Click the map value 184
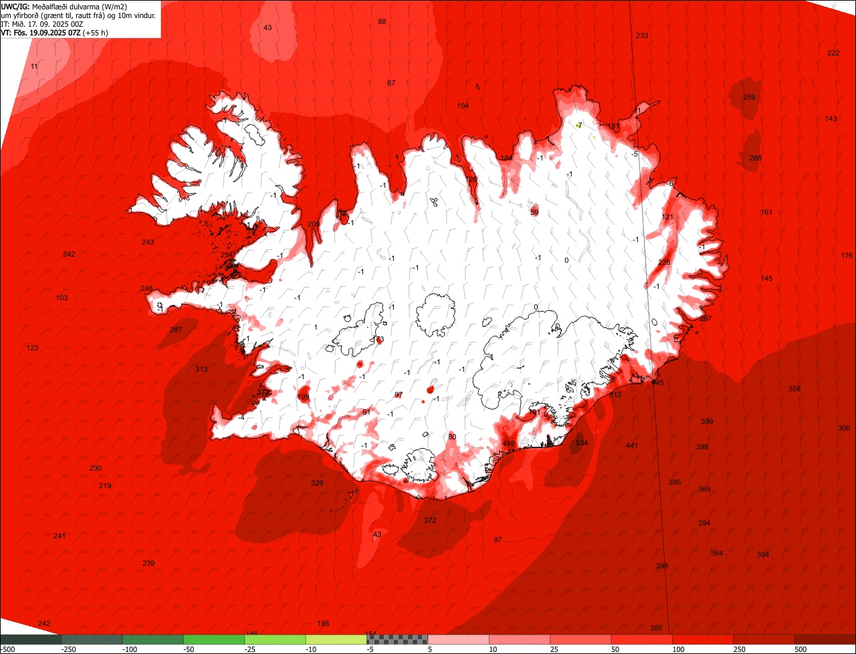The width and height of the screenshot is (856, 654). pyautogui.click(x=507, y=158)
